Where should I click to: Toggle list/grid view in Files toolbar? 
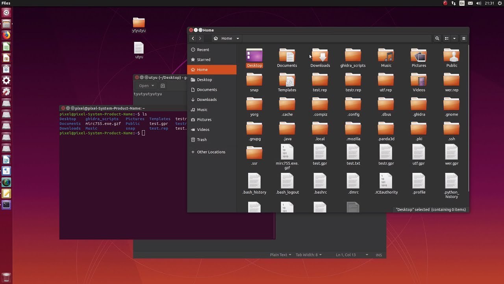tap(447, 38)
